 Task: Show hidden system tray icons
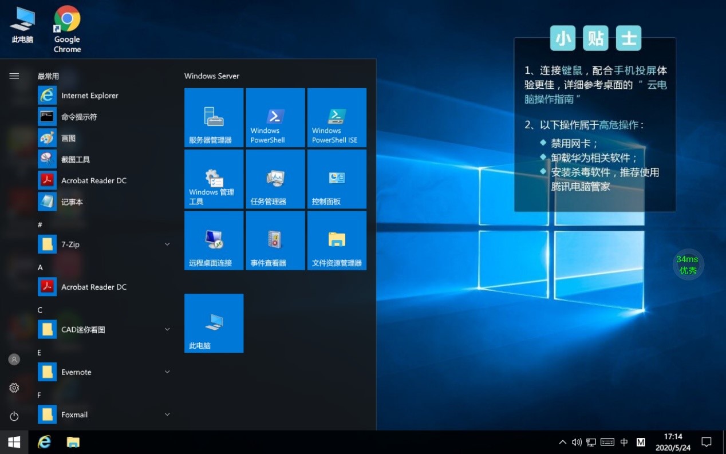[x=563, y=442]
